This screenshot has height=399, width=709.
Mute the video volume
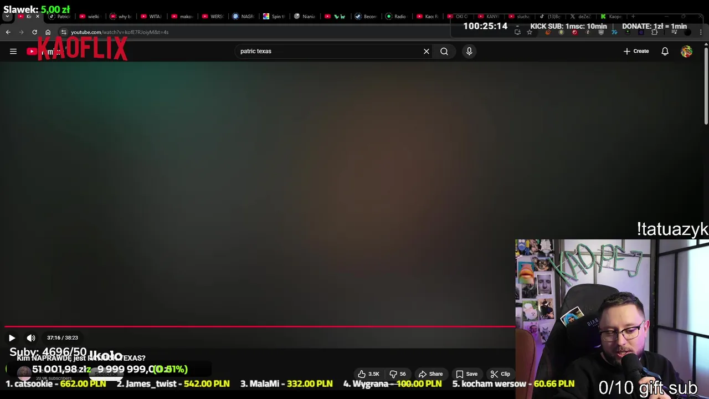[x=31, y=338]
